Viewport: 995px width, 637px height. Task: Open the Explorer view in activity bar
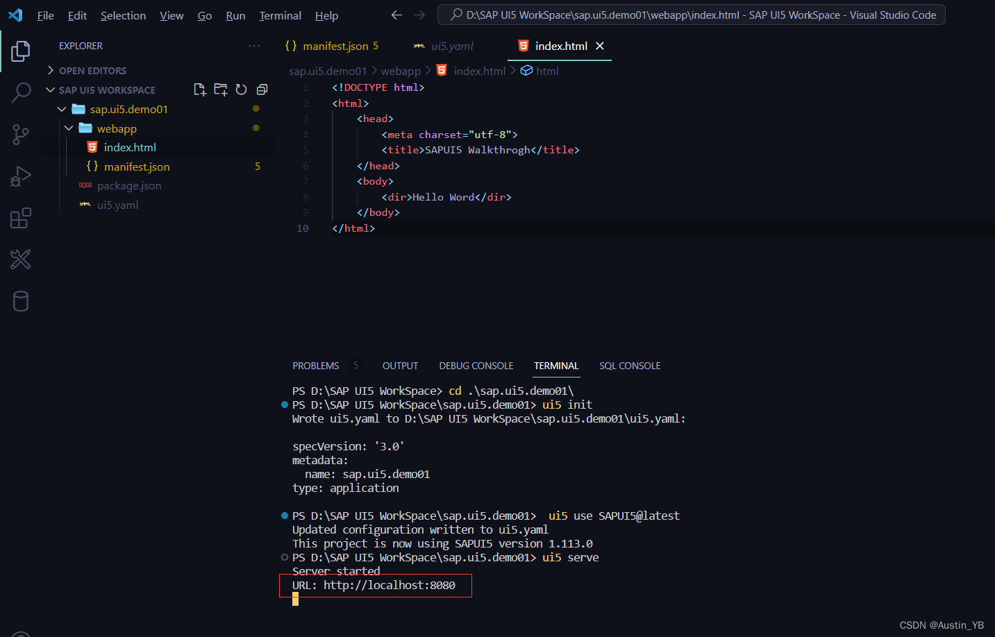[x=21, y=51]
